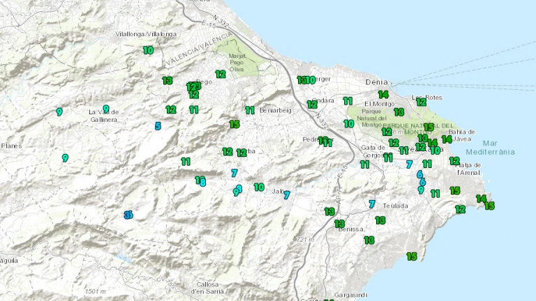536x301 pixels.
Task: Select the blue 5 temperature marker
Action: (158, 126)
